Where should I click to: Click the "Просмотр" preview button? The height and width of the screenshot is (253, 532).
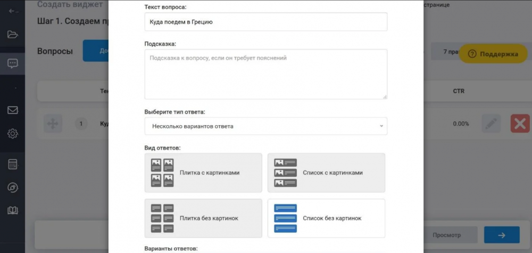coord(446,235)
